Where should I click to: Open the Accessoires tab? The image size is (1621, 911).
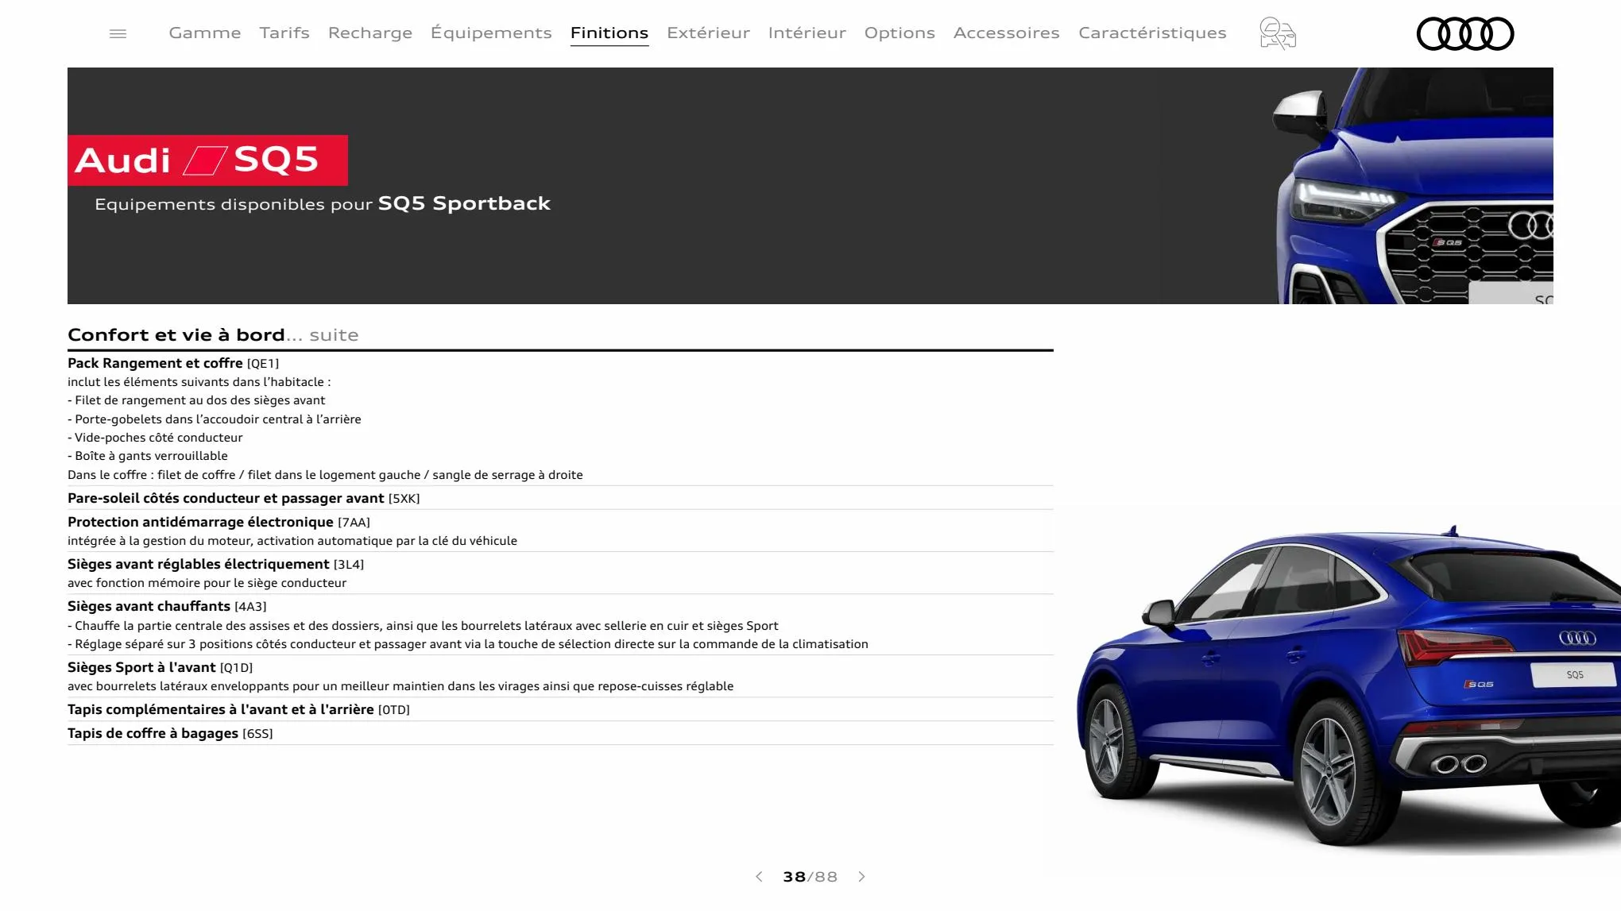(1007, 33)
